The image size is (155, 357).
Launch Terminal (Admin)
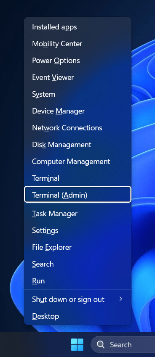(77, 194)
